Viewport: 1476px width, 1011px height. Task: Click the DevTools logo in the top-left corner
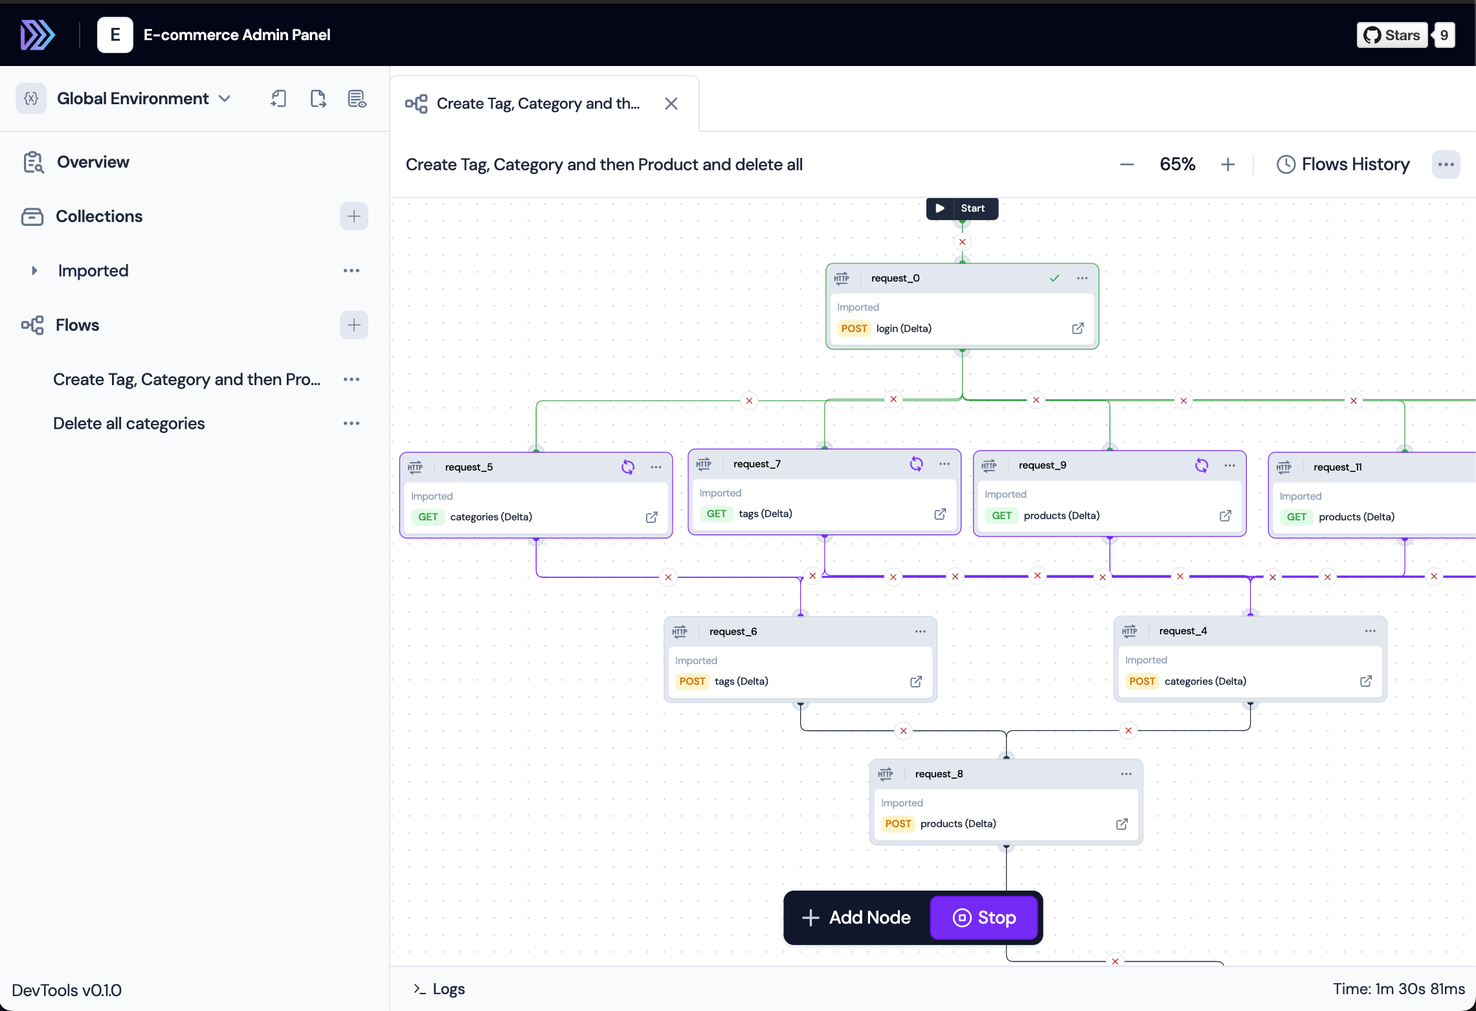[37, 34]
